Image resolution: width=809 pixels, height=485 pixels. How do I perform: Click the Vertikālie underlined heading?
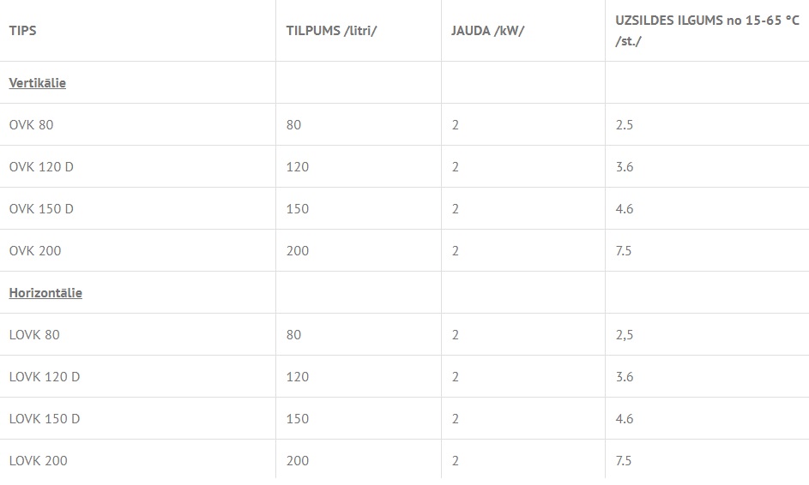point(37,83)
